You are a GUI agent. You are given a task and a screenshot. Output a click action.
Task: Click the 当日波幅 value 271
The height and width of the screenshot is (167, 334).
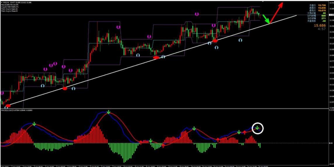323,18
